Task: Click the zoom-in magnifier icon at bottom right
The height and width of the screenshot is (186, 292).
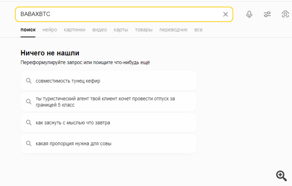Action: tap(281, 175)
